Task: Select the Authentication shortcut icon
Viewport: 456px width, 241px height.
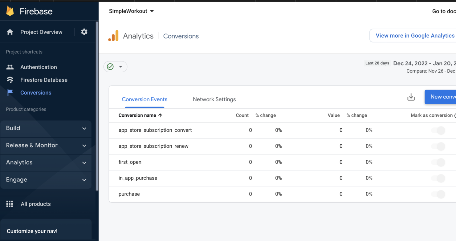Action: (10, 67)
